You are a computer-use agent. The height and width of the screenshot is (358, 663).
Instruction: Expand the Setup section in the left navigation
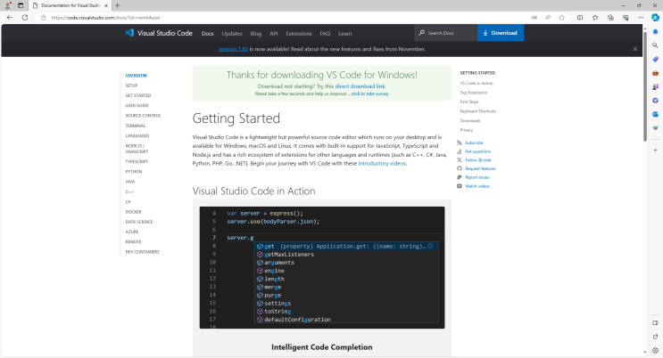(131, 85)
